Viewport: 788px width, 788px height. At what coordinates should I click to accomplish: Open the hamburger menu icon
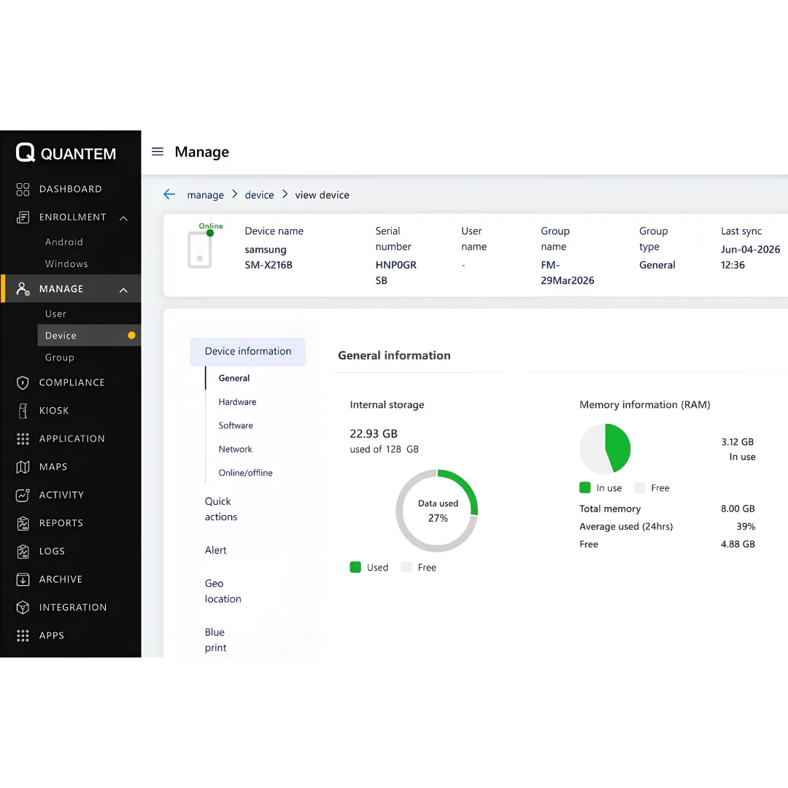coord(158,152)
